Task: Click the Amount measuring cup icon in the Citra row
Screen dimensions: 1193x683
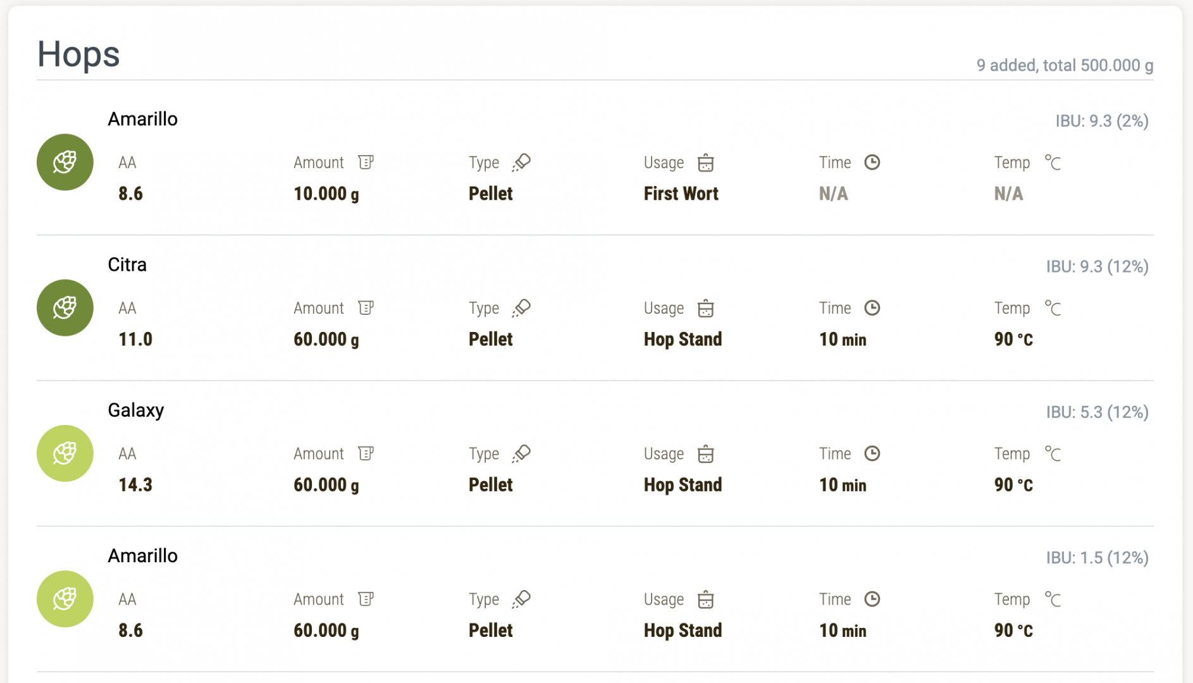Action: [x=366, y=308]
